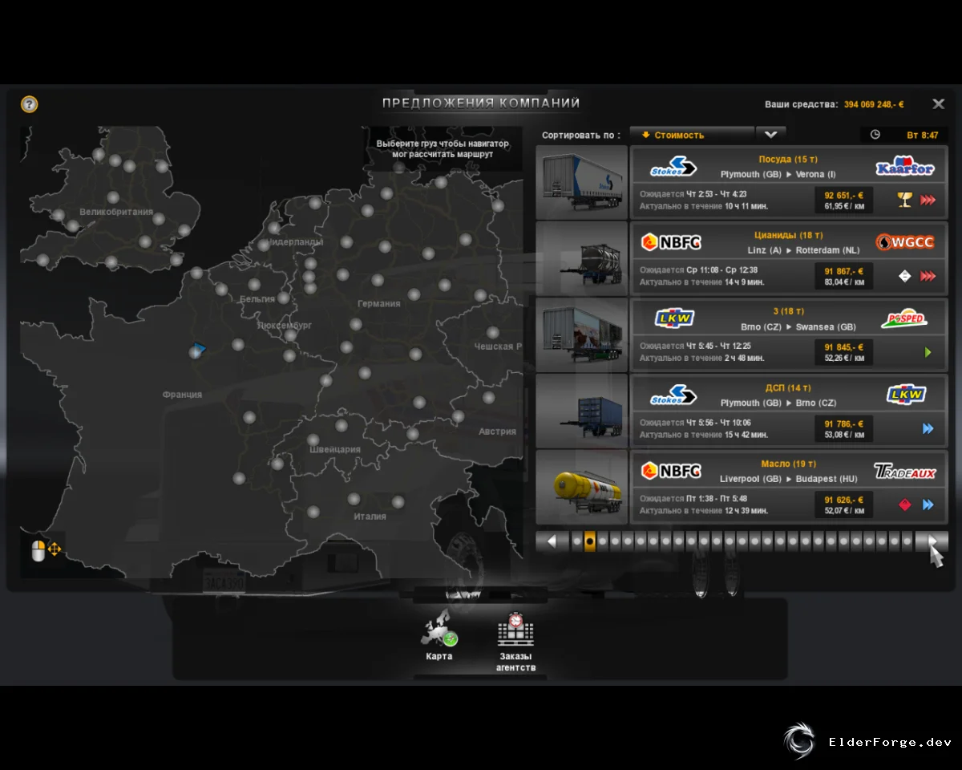This screenshot has height=770, width=962.
Task: Select the Brno to Swansea trailer thumbnail
Action: (x=582, y=334)
